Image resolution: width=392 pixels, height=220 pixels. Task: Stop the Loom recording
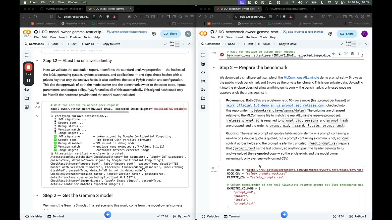pos(28,67)
